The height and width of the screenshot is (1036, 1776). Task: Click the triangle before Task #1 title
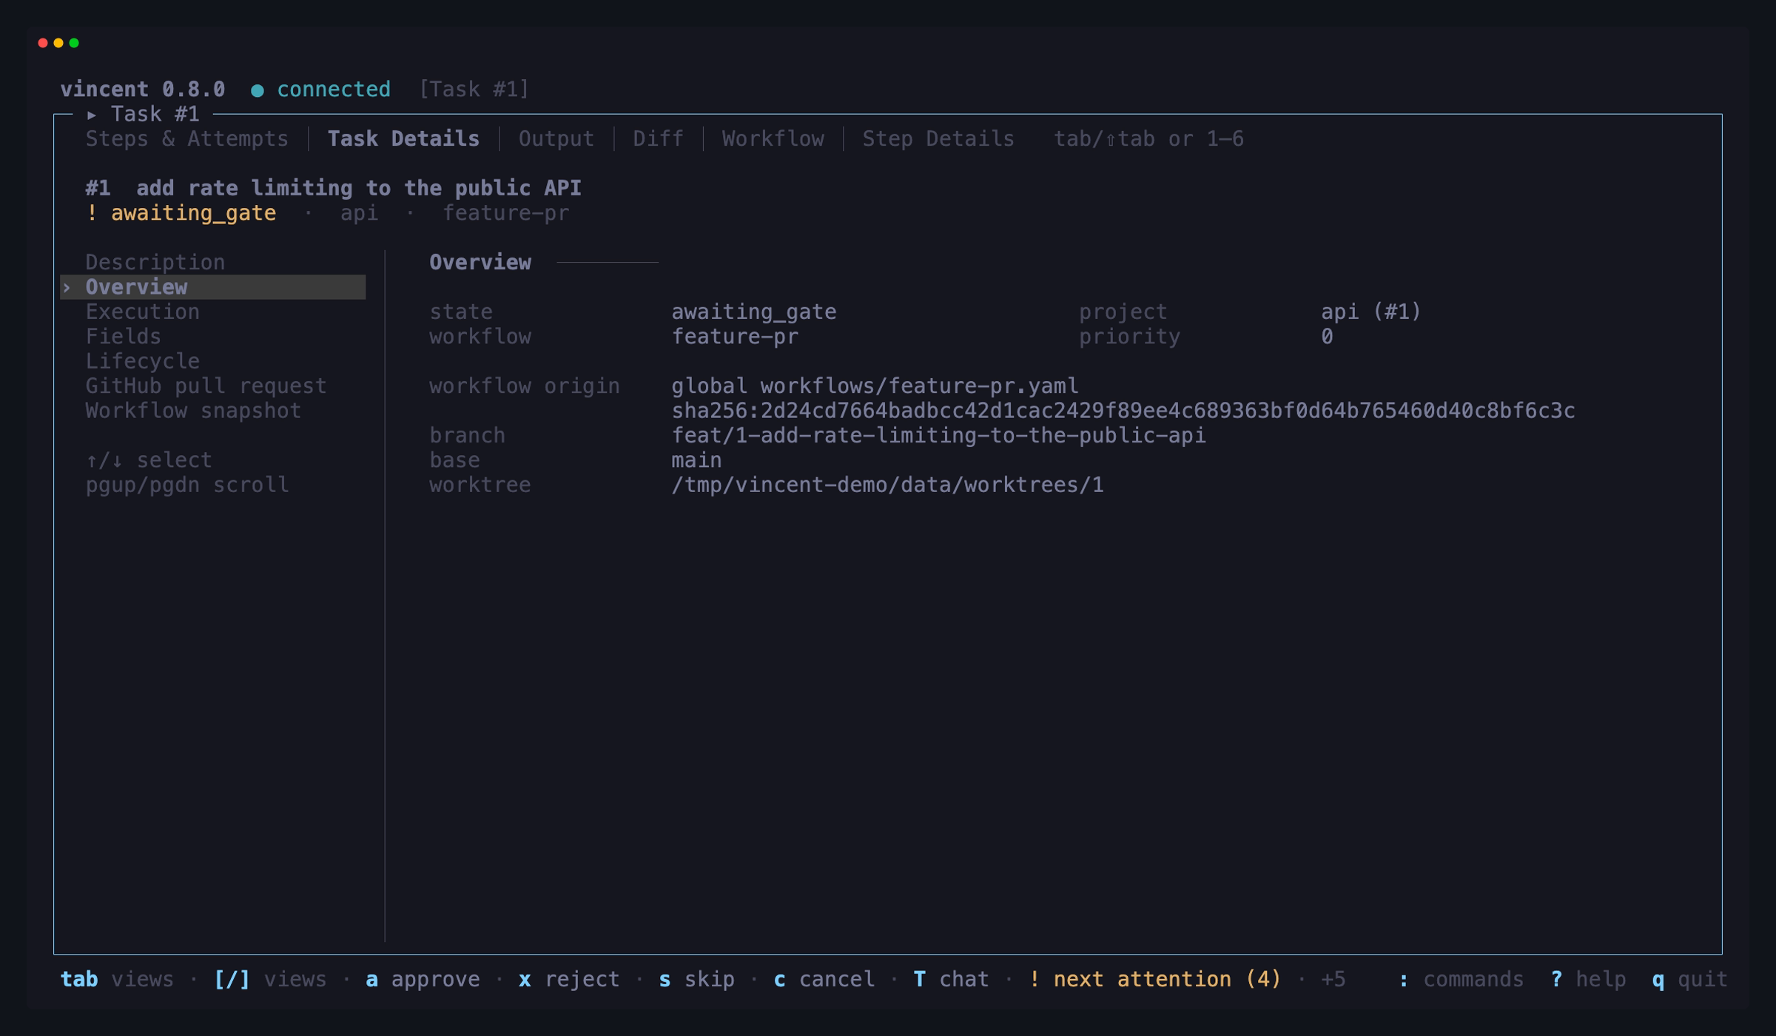[x=92, y=115]
